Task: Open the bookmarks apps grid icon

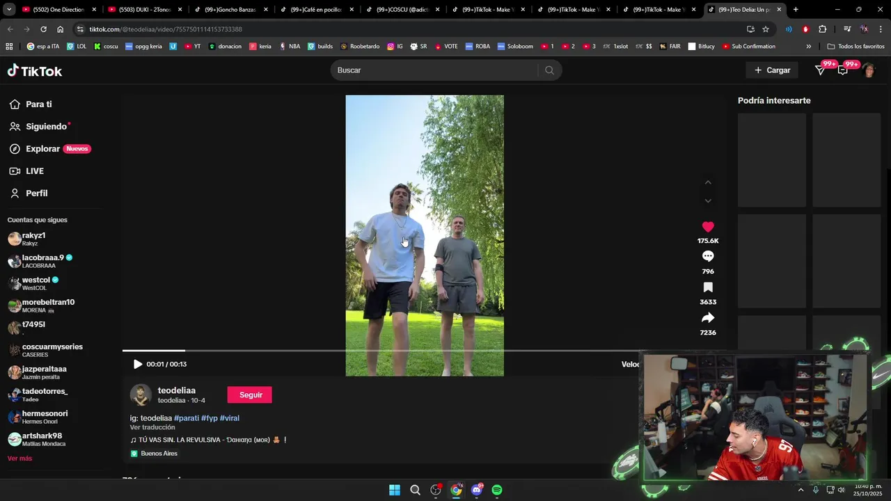Action: click(9, 47)
